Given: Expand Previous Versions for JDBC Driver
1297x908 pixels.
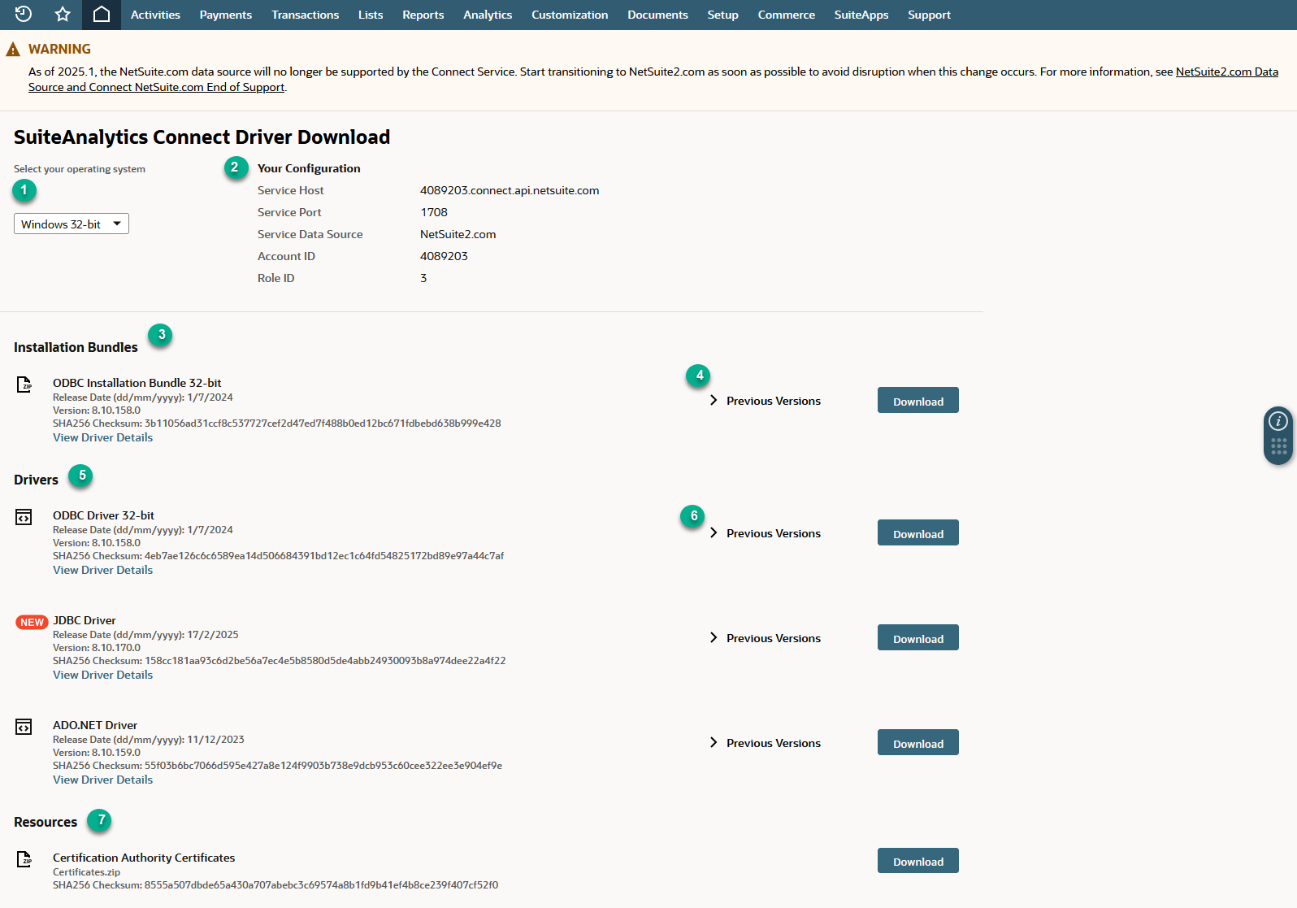Looking at the screenshot, I should [x=765, y=638].
